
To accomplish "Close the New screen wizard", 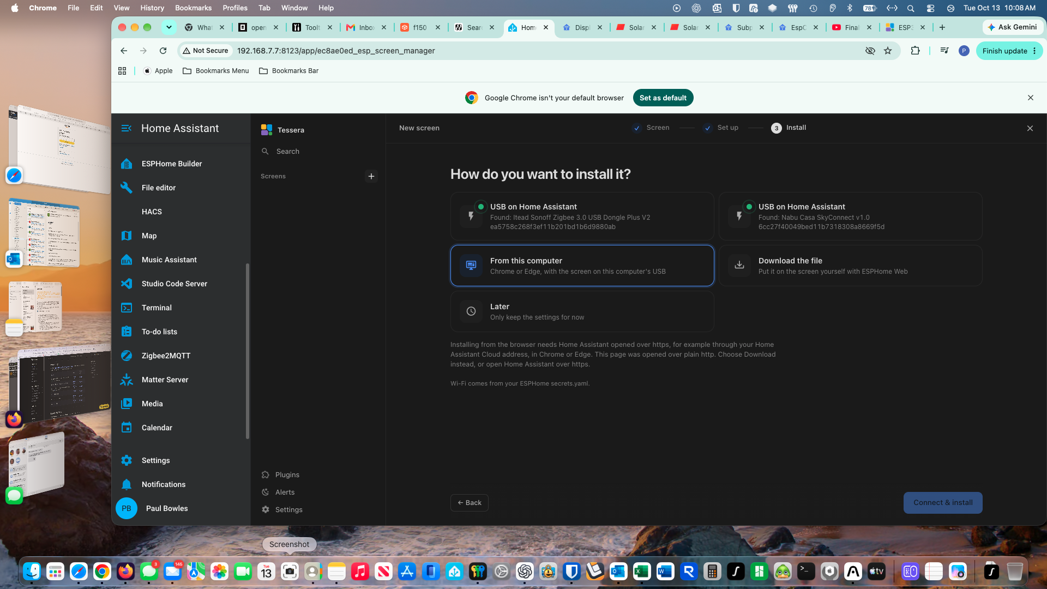I will (1030, 128).
